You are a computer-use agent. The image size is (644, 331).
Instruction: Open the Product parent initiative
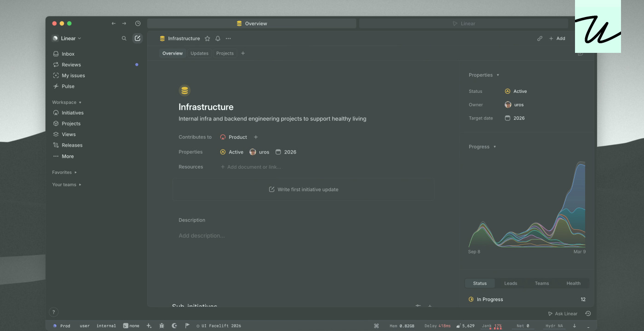(233, 137)
